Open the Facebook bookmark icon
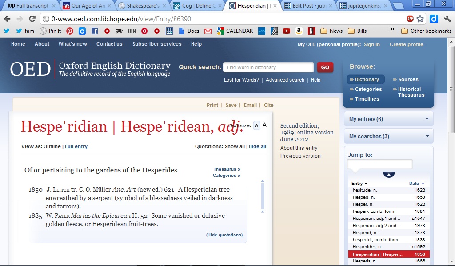The width and height of the screenshot is (455, 266). 95,31
